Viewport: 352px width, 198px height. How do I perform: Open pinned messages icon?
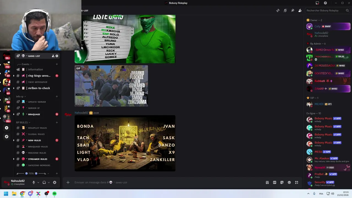293,10
